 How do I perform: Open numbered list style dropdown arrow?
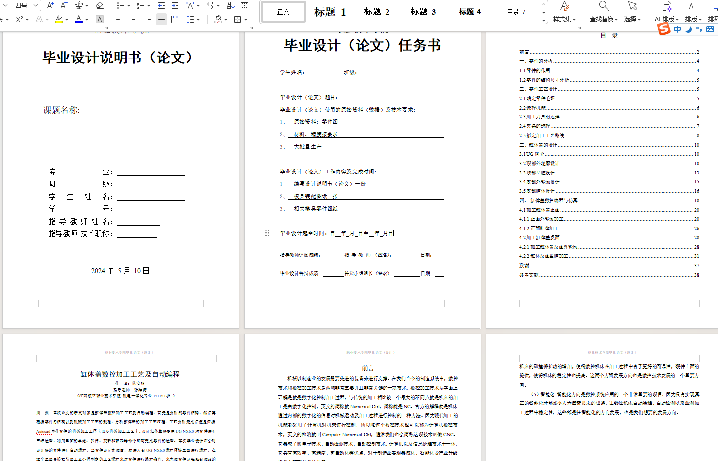148,5
